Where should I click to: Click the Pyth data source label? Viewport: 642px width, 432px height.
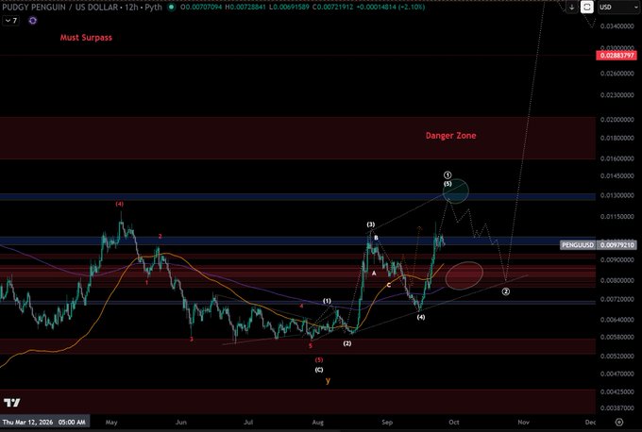[154, 7]
